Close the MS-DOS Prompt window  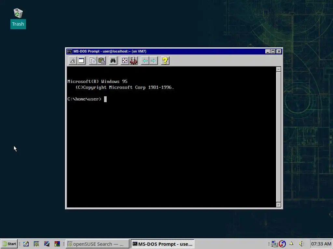279,52
